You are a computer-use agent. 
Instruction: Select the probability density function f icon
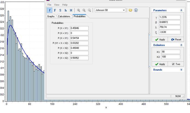[50, 10]
